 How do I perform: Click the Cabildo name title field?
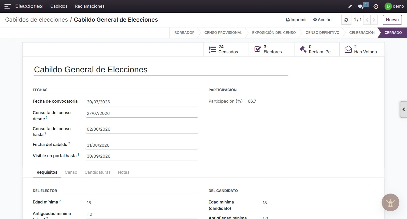pyautogui.click(x=161, y=70)
